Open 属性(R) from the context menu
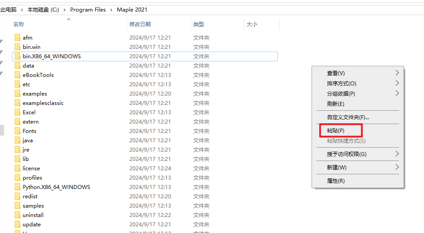This screenshot has height=233, width=424. tap(358, 181)
